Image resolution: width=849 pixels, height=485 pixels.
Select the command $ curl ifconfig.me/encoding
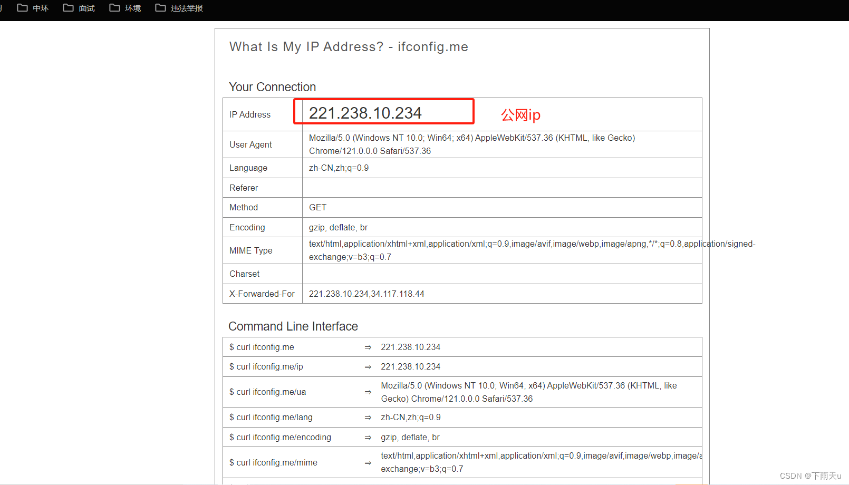tap(281, 437)
